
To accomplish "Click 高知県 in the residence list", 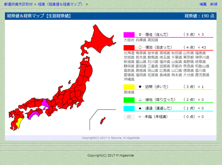I will pos(153,40).
